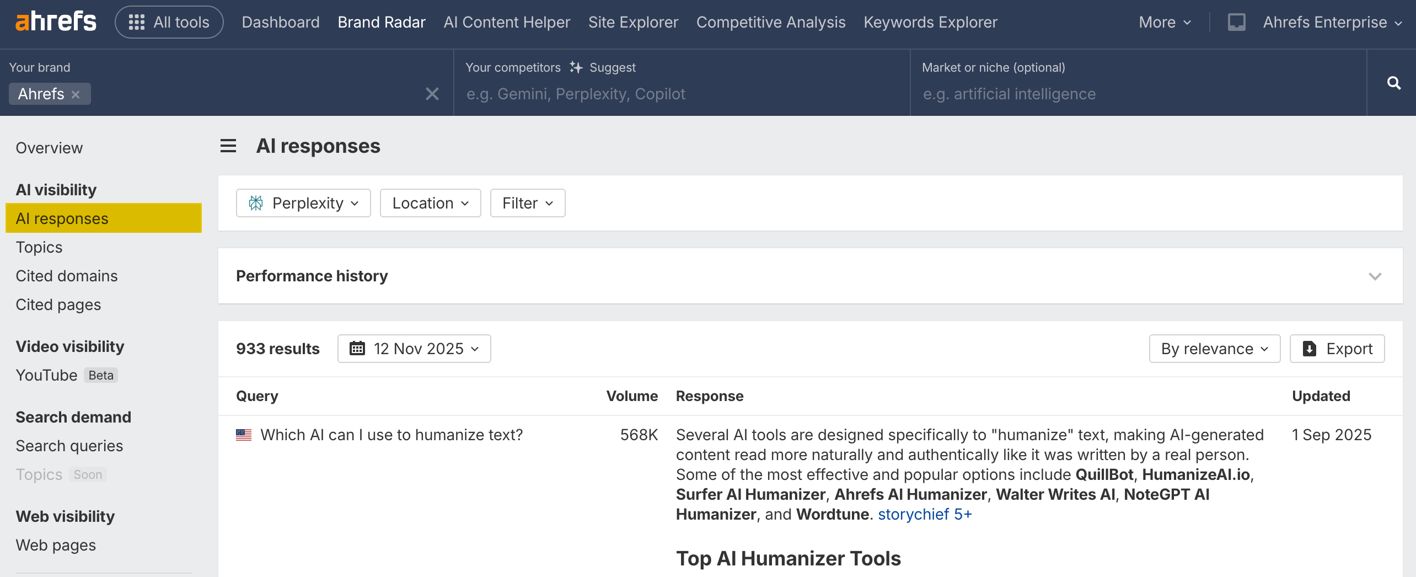This screenshot has height=577, width=1416.
Task: Expand the Performance history panel
Action: 1375,276
